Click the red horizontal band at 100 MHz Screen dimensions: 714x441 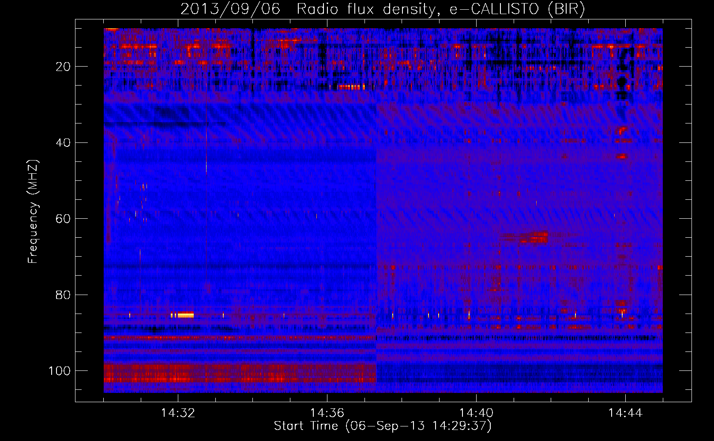click(240, 373)
